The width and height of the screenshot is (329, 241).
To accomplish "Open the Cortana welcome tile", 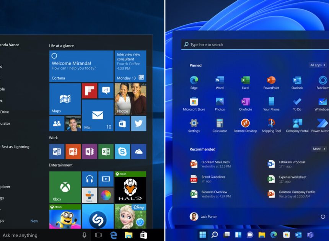I will (81, 66).
